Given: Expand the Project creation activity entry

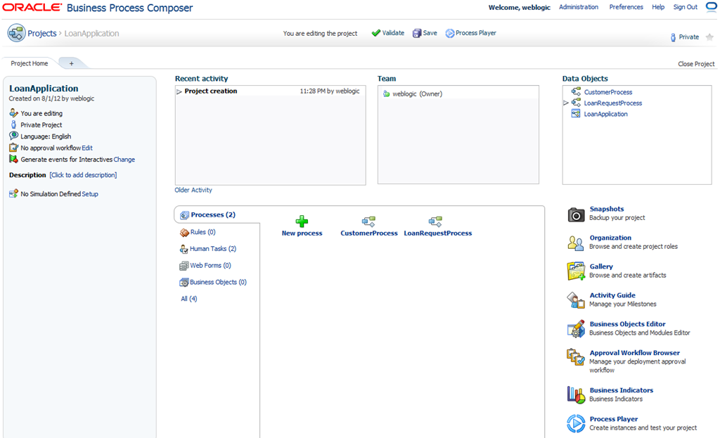Looking at the screenshot, I should (179, 91).
